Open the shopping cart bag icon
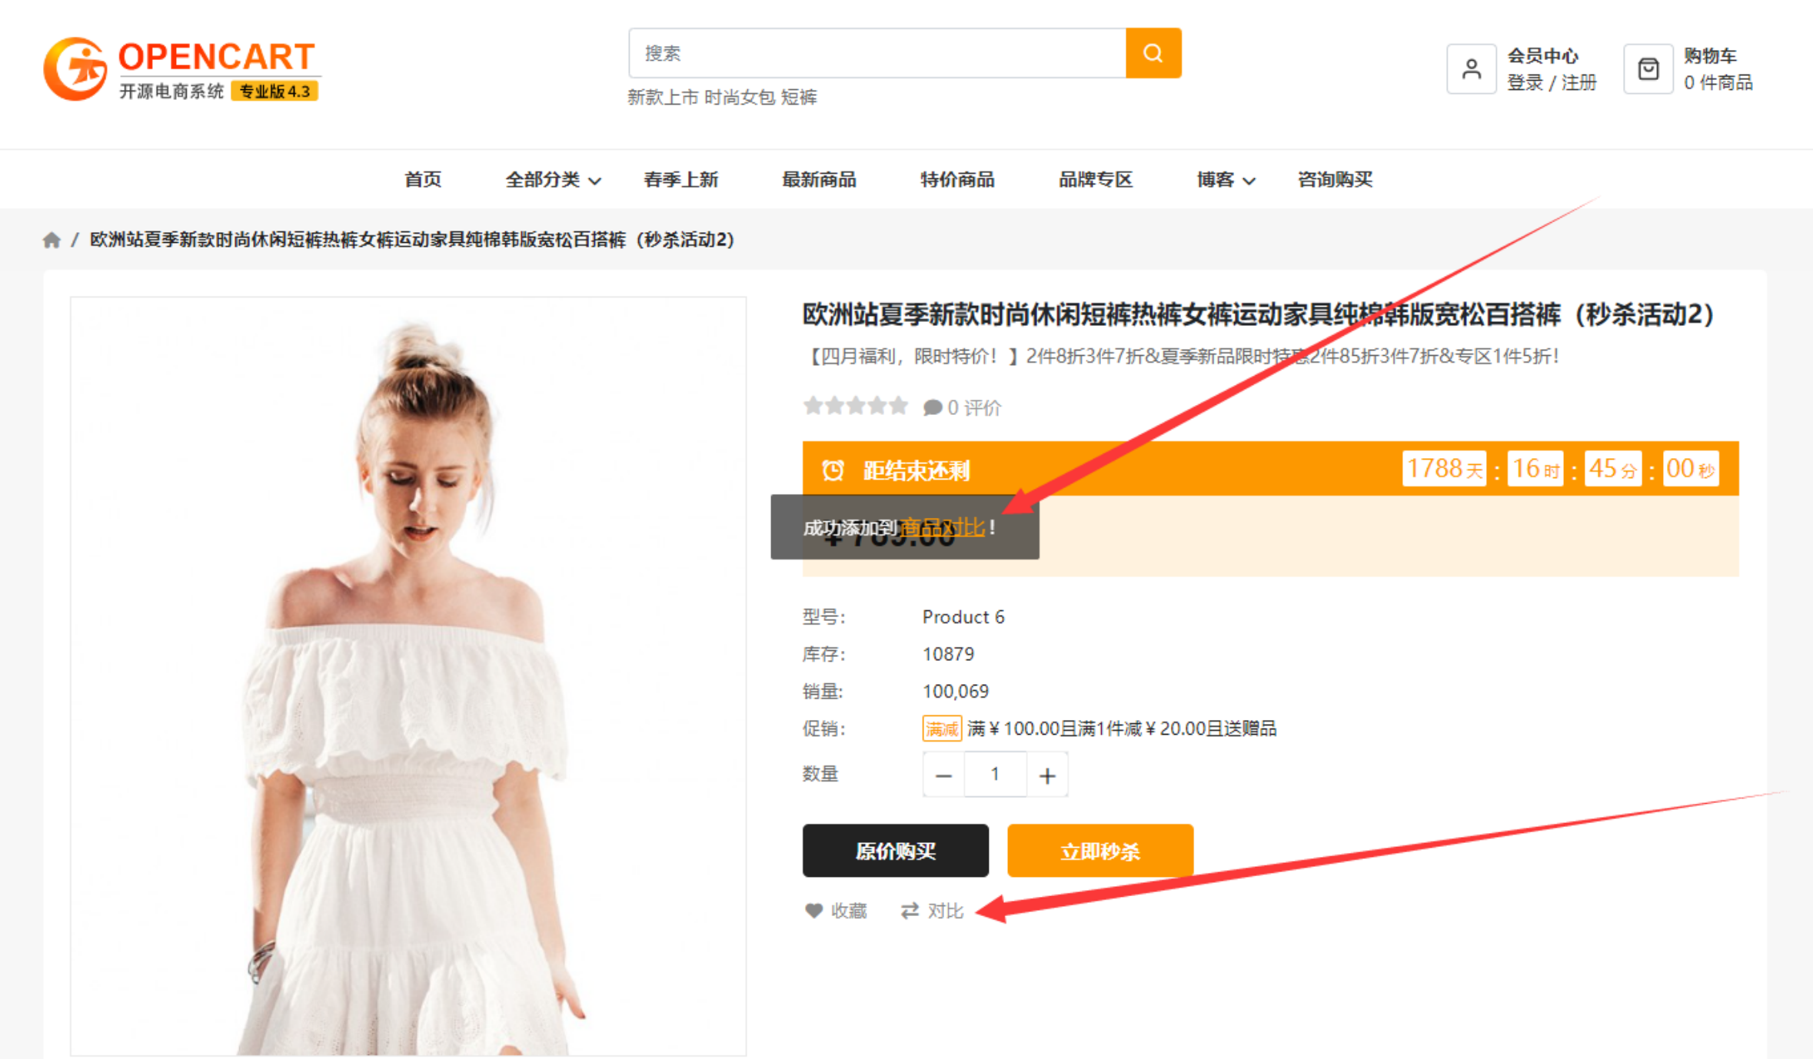Screen dimensions: 1813x1059 [1648, 69]
